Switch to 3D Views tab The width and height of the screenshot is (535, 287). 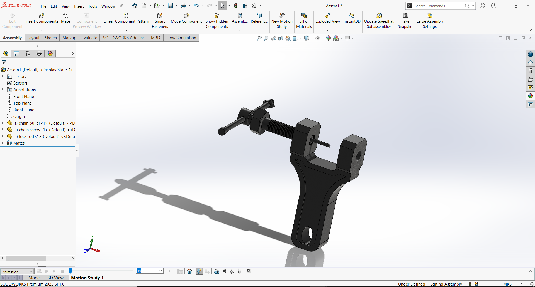tap(56, 278)
